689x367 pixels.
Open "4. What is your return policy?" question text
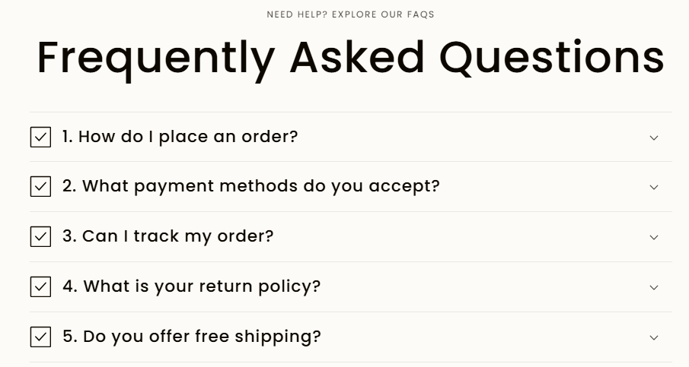pyautogui.click(x=191, y=286)
